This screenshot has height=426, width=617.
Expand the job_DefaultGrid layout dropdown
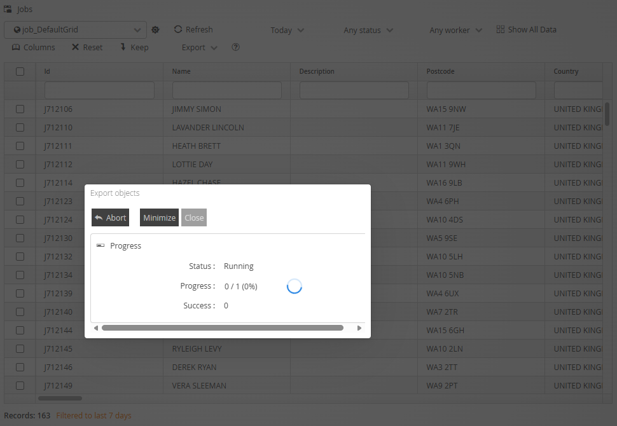coord(138,30)
